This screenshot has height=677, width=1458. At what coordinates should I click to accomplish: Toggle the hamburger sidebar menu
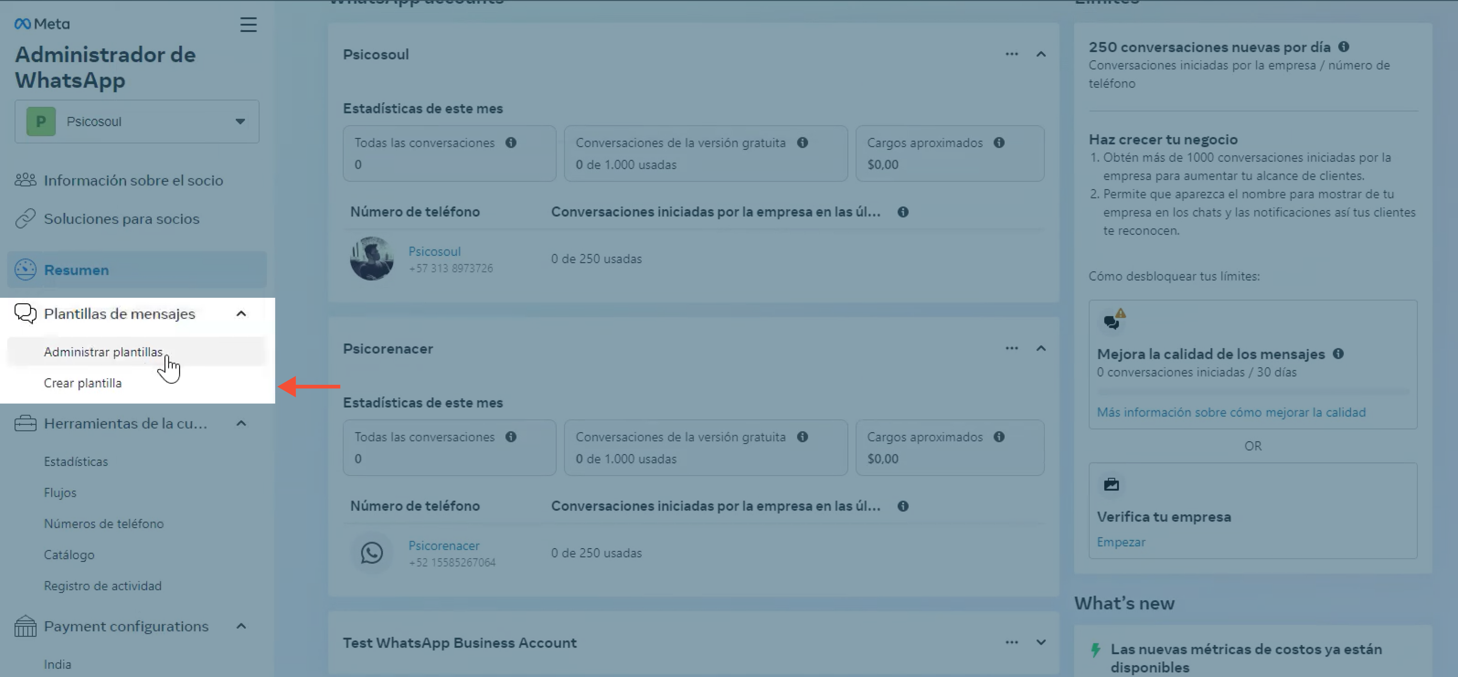248,24
